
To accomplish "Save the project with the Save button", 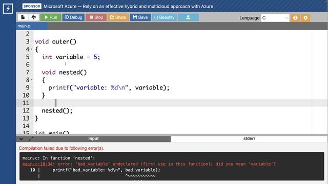I will [140, 17].
